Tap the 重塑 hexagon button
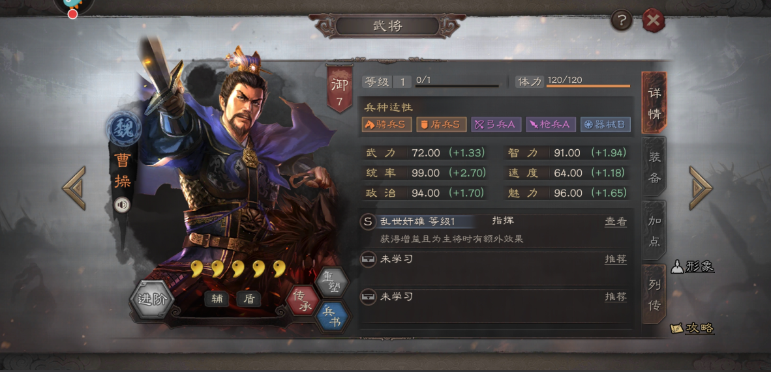The width and height of the screenshot is (771, 372). 333,283
